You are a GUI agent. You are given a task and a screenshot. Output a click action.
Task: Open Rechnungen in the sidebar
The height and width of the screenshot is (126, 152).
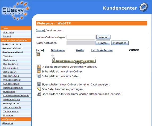click(x=10, y=60)
